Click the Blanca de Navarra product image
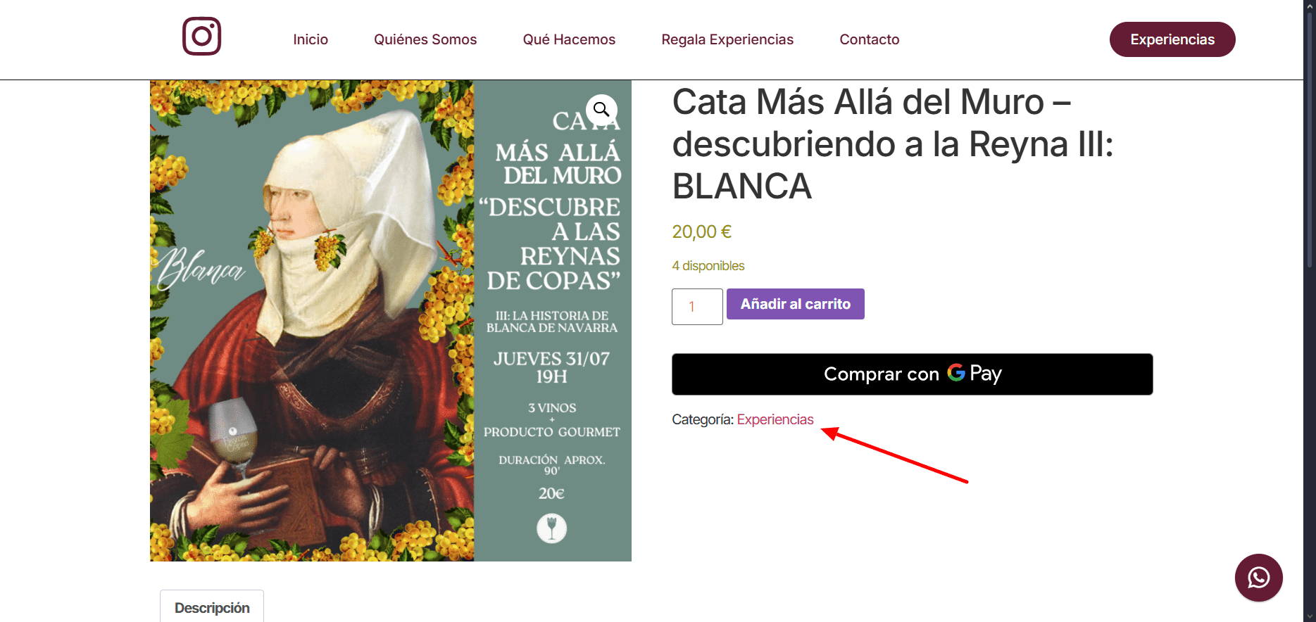The height and width of the screenshot is (622, 1316). coord(391,321)
